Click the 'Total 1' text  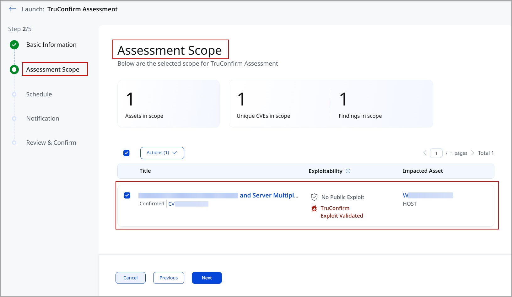(486, 153)
